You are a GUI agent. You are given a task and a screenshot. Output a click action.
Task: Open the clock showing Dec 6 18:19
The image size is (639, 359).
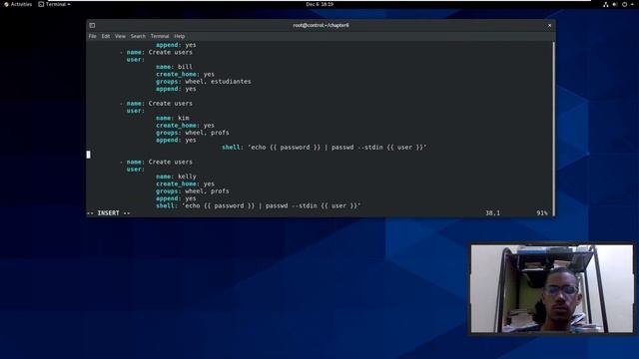pyautogui.click(x=319, y=4)
